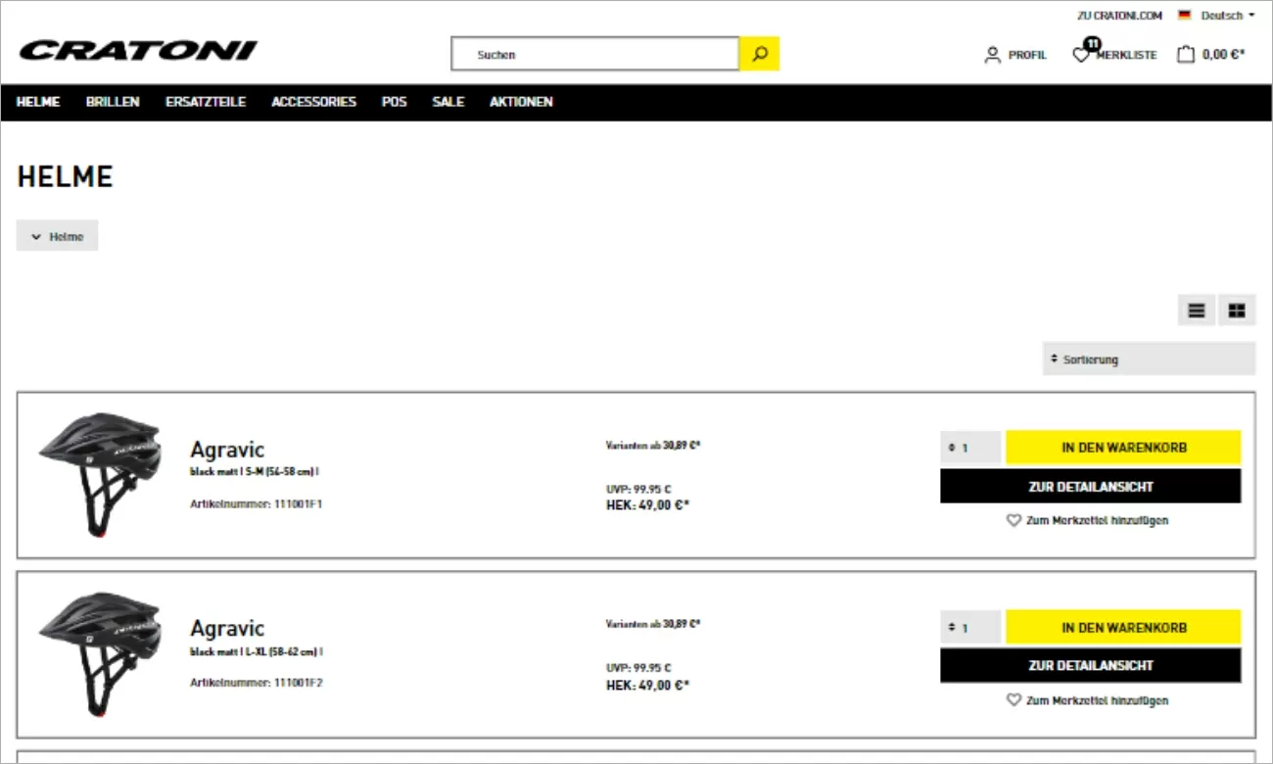
Task: Click the Suchen search input field
Action: tap(594, 54)
